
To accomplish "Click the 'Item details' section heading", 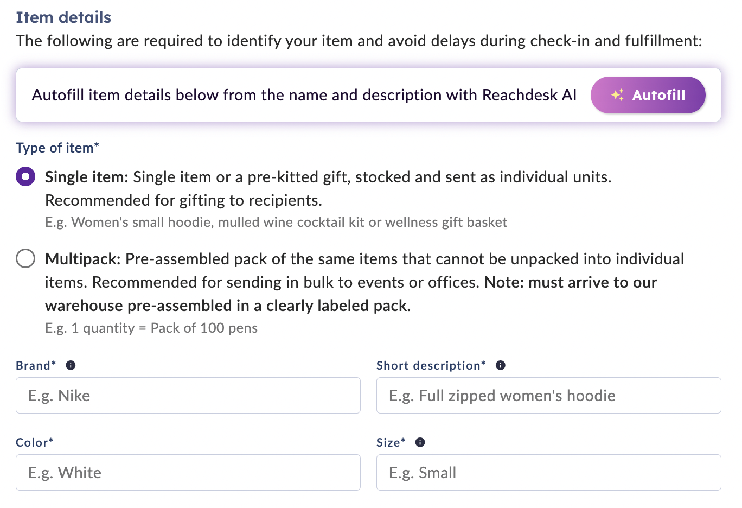I will [63, 17].
